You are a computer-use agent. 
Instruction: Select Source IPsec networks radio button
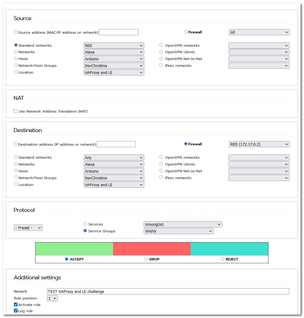[161, 65]
